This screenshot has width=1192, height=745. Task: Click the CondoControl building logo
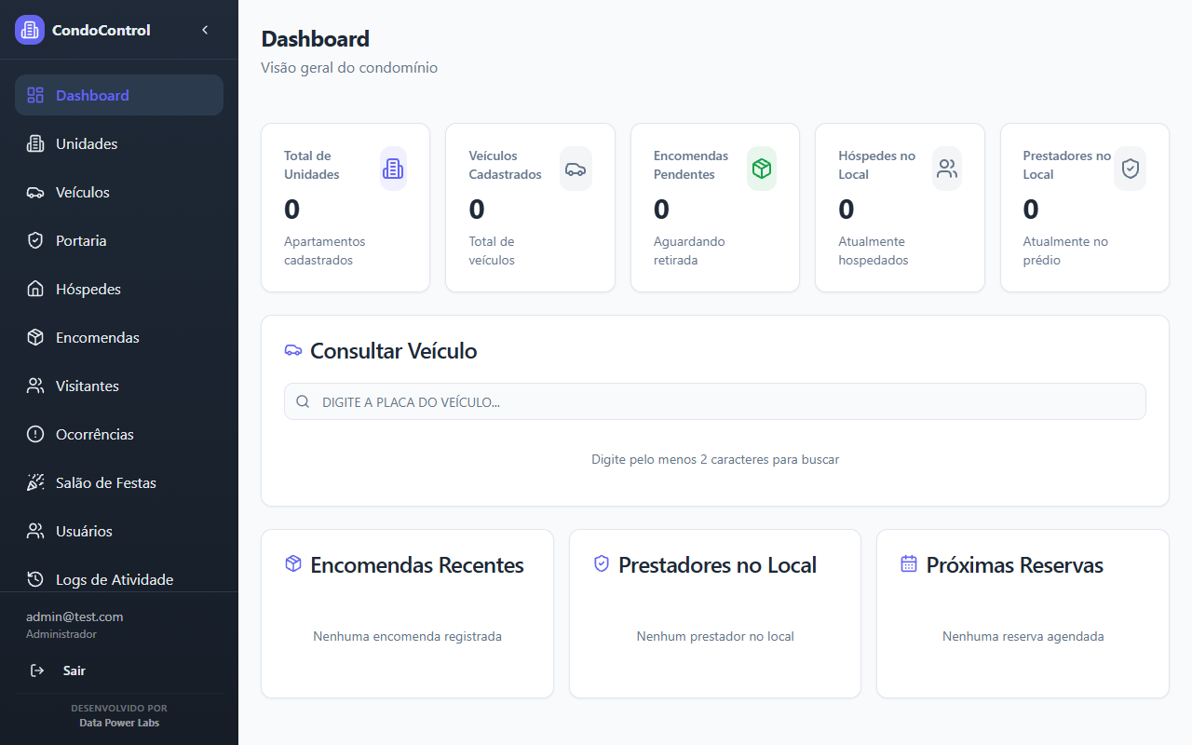coord(29,29)
